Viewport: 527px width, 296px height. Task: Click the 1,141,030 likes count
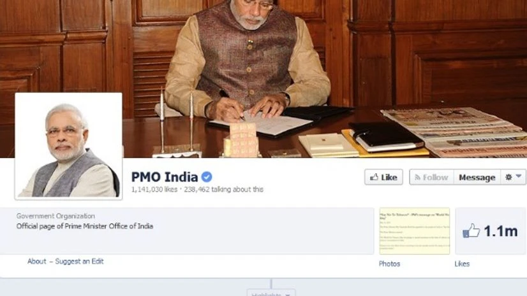pyautogui.click(x=154, y=190)
